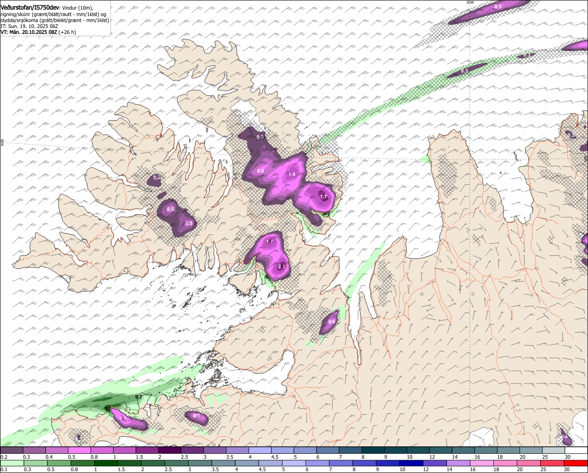Click the '4.5' label in the purple snow legend
Image resolution: width=588 pixels, height=473 pixels.
[x=275, y=457]
